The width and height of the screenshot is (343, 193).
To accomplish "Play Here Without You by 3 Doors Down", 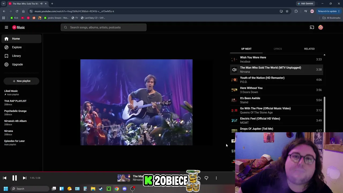I will [x=277, y=90].
